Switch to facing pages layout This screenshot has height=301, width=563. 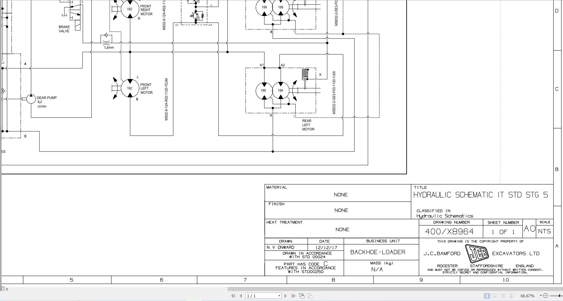pos(503,295)
